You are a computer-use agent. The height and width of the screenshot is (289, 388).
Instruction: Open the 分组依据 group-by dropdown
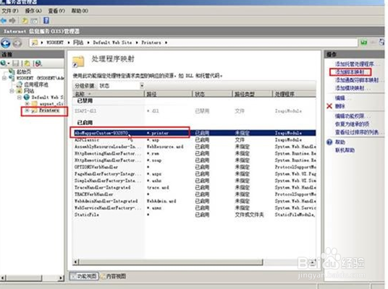(x=142, y=86)
